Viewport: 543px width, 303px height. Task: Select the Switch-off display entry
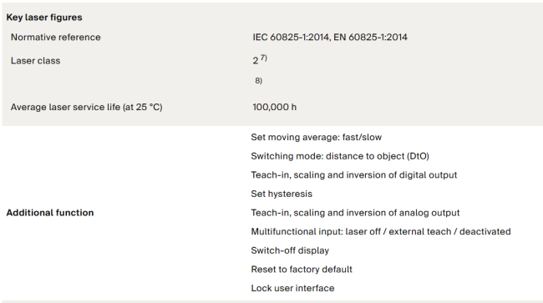[x=290, y=250]
